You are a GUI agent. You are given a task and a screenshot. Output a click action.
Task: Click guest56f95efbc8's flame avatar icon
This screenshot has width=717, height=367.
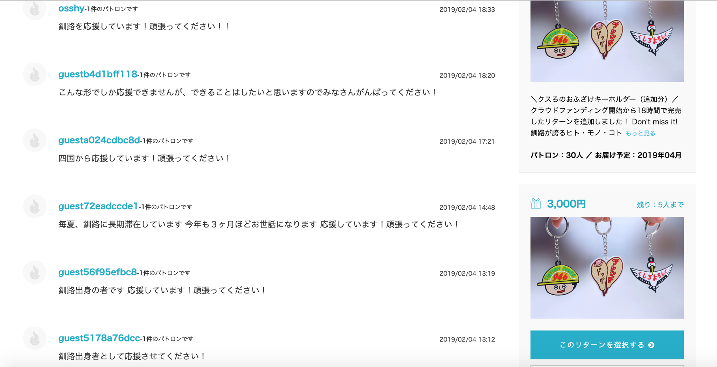pos(35,272)
